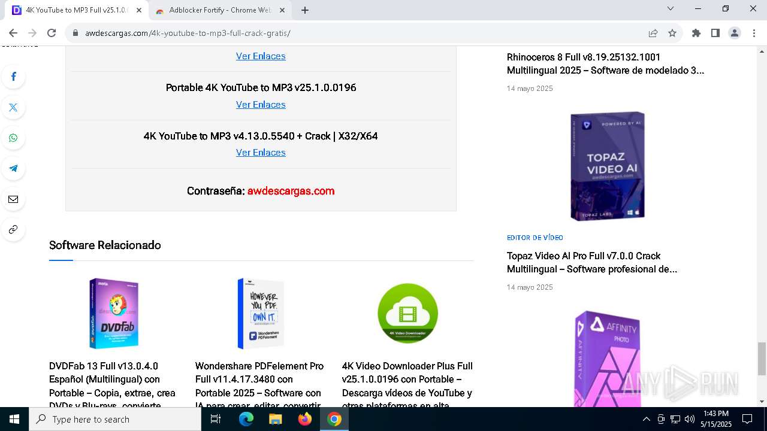Click the Affinity Photo box image
Viewport: 767px width, 431px height.
(608, 358)
